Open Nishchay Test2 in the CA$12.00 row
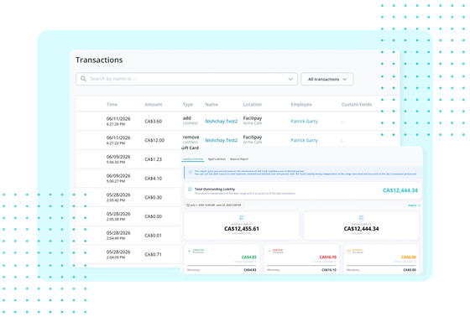Screen dimensions: 470x317 (x=222, y=140)
